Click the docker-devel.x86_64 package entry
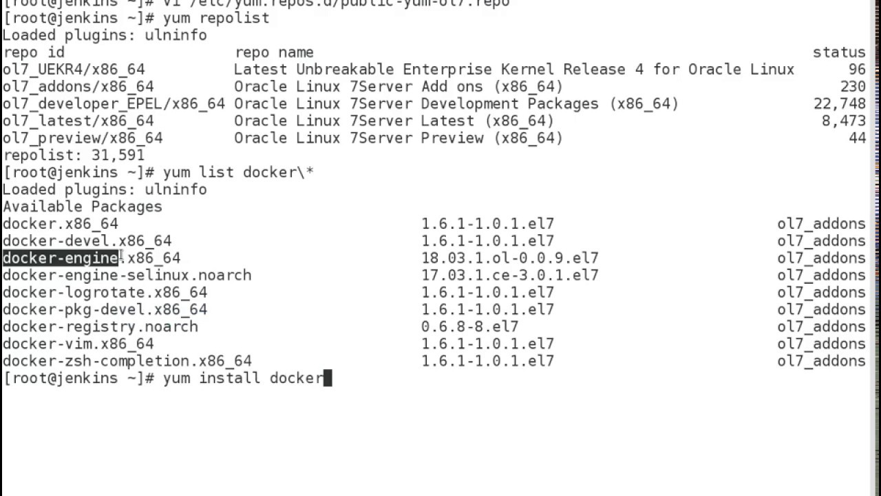This screenshot has height=496, width=881. coord(87,241)
